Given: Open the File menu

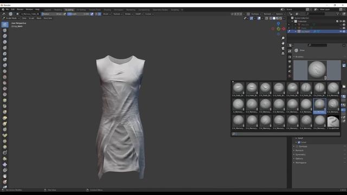Looking at the screenshot, I should pyautogui.click(x=7, y=10).
